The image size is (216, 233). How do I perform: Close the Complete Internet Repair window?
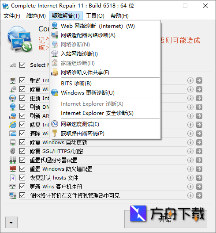[205, 6]
